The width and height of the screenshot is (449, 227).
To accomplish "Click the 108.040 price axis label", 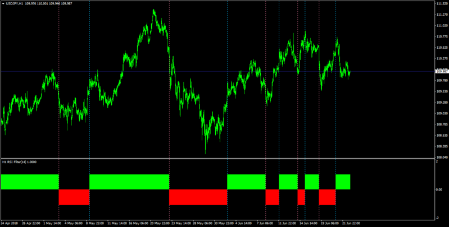I will [x=442, y=157].
